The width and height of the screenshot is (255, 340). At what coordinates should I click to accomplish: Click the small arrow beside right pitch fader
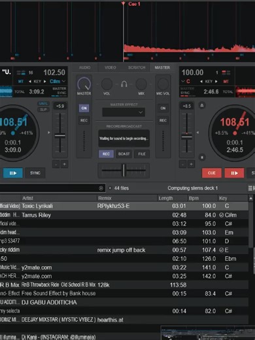coord(197,132)
